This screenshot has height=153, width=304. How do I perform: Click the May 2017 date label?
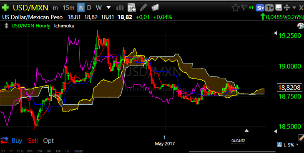(x=165, y=144)
